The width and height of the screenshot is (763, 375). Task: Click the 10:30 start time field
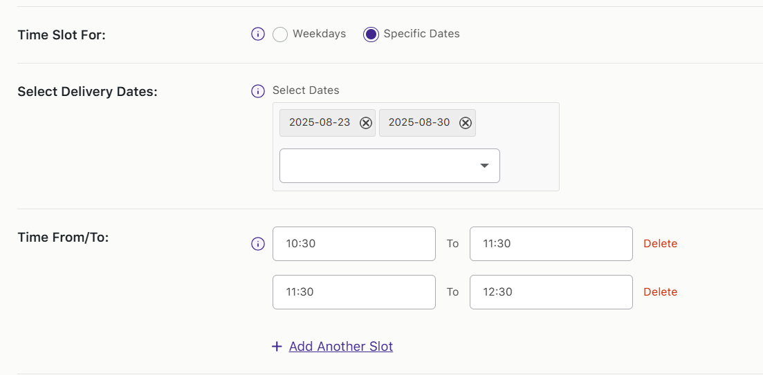(x=354, y=244)
